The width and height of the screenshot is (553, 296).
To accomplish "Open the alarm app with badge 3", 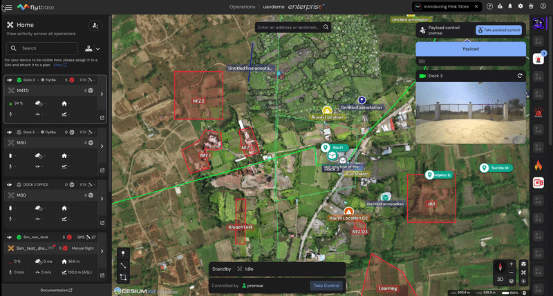I will 538,59.
